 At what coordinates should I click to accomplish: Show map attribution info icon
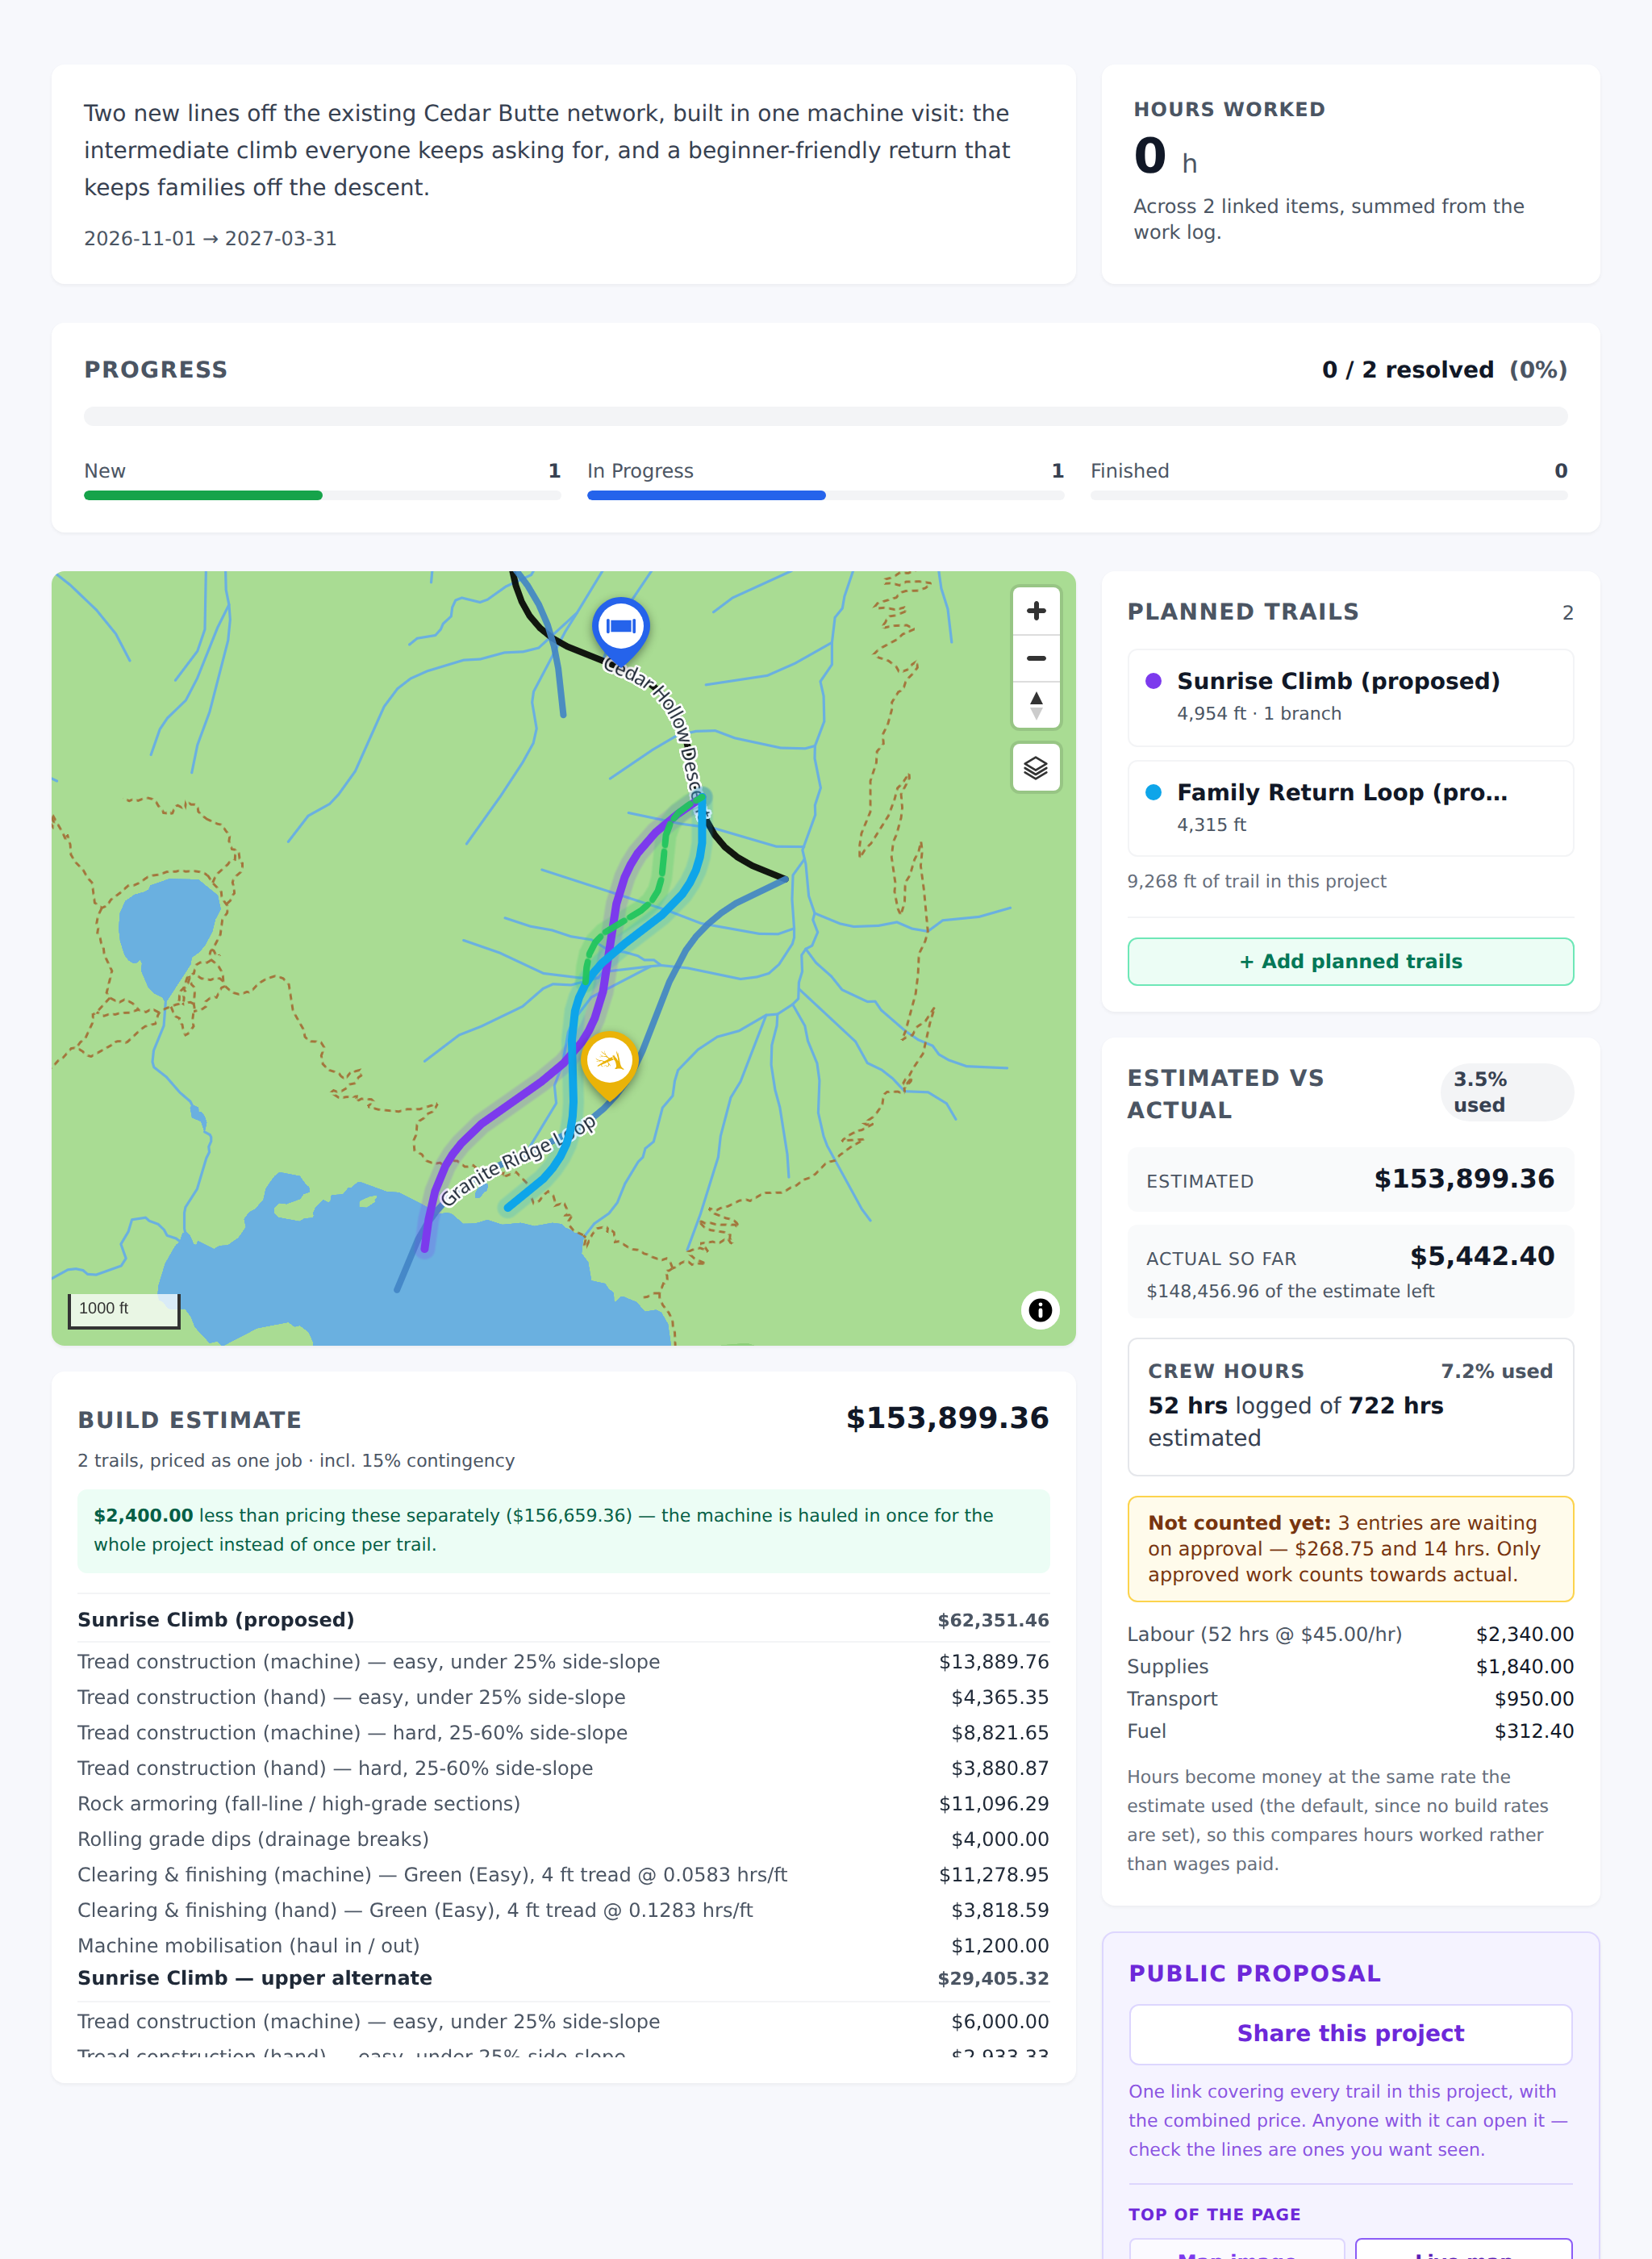click(1040, 1310)
